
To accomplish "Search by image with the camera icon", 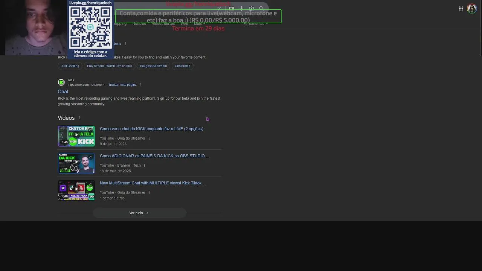I will coord(252,8).
